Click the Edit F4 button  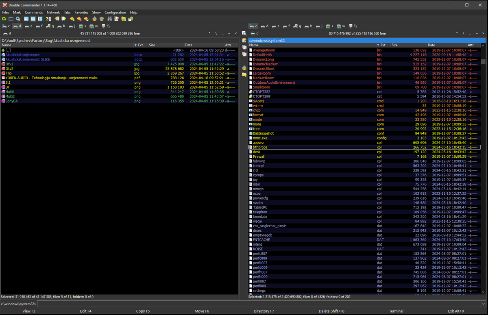(x=86, y=311)
